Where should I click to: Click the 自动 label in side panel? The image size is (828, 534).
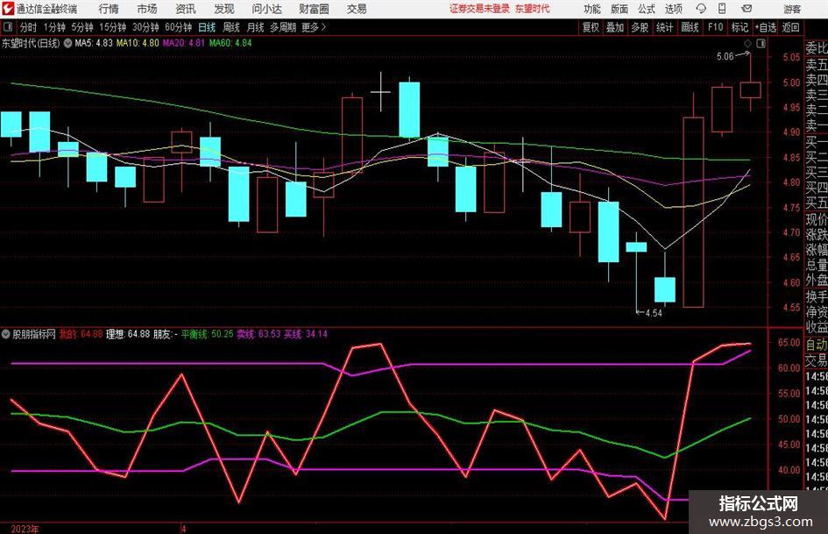click(x=817, y=345)
